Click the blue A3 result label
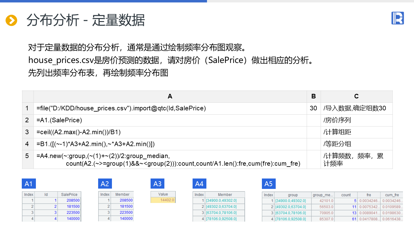The height and width of the screenshot is (232, 414). (x=157, y=184)
